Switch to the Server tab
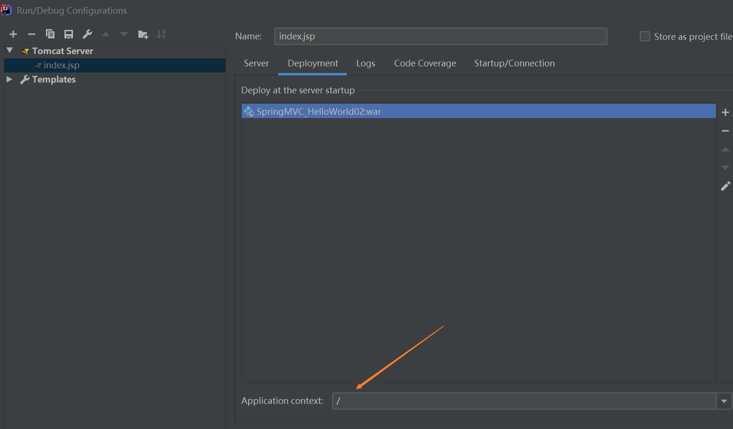This screenshot has height=429, width=733. coord(256,64)
